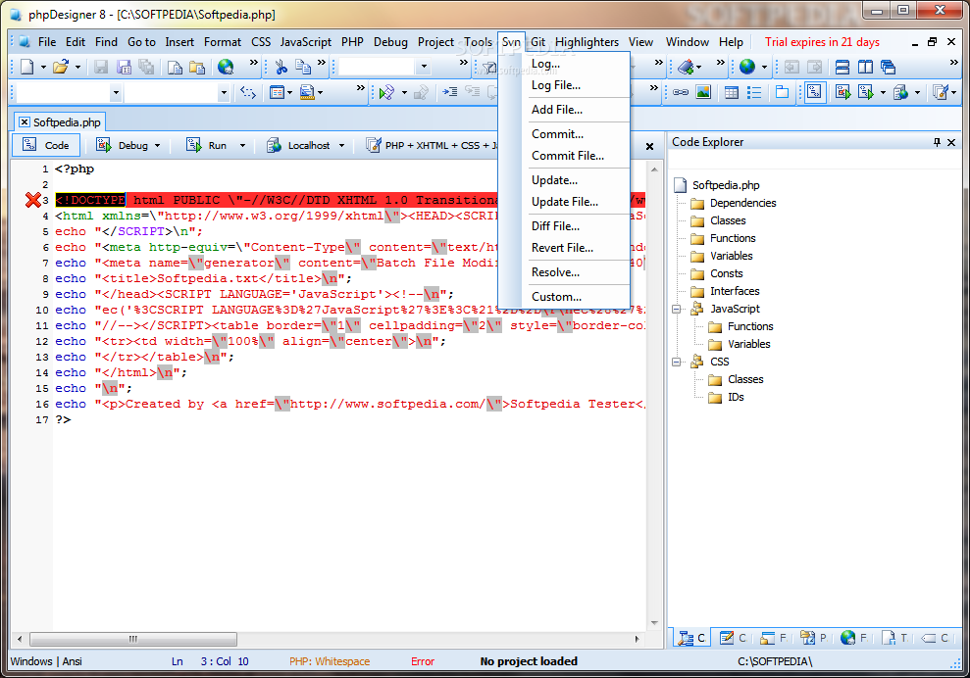Click the editor vertical scrollbar down arrow
This screenshot has width=970, height=678.
[x=654, y=623]
